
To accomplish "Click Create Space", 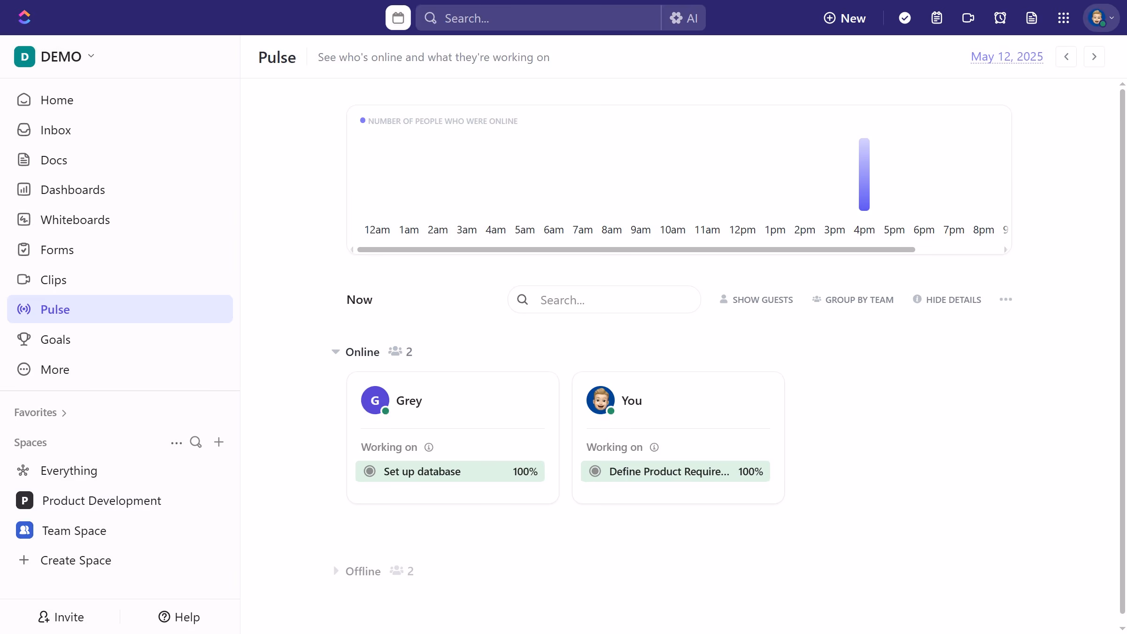I will [x=120, y=560].
